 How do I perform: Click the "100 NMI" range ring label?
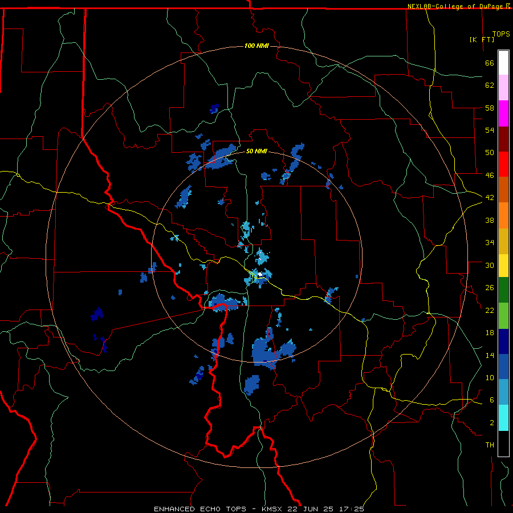[x=256, y=46]
